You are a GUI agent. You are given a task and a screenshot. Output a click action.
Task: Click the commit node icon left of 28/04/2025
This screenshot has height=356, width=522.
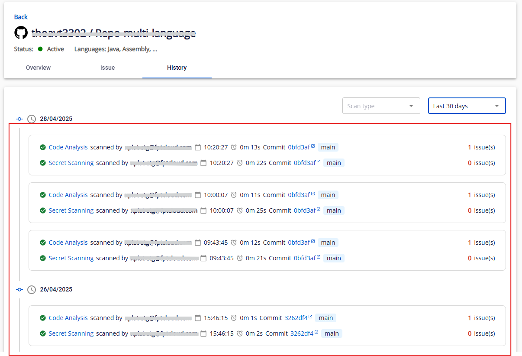[19, 119]
